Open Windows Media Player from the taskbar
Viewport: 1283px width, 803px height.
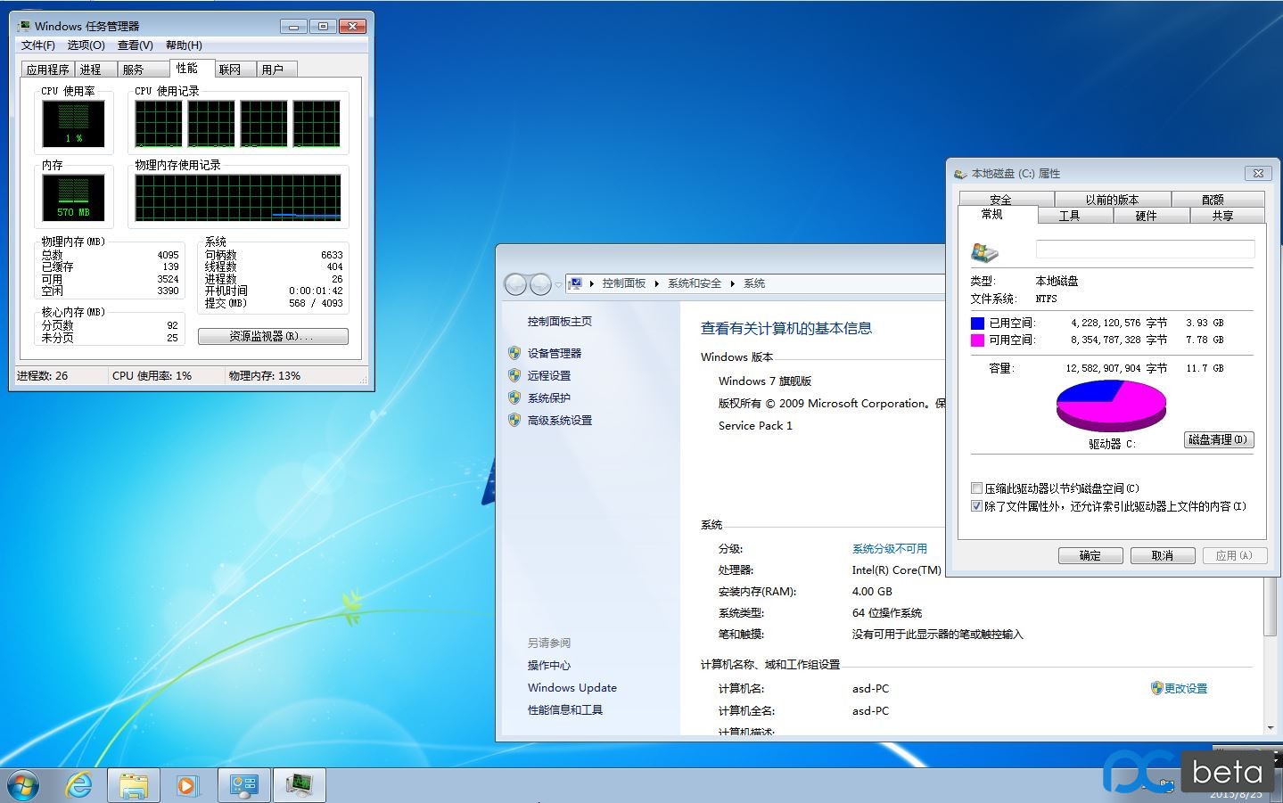tap(187, 784)
